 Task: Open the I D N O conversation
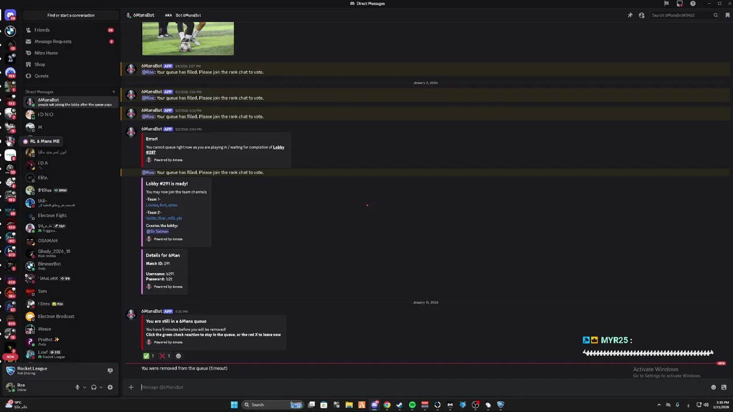pos(71,114)
